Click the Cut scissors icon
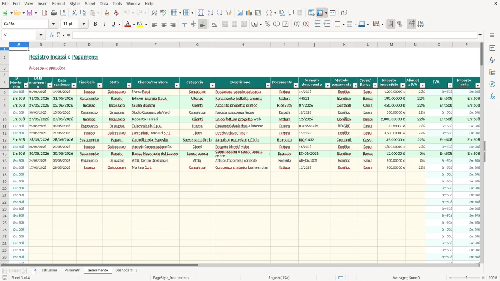500x281 pixels. (74, 13)
